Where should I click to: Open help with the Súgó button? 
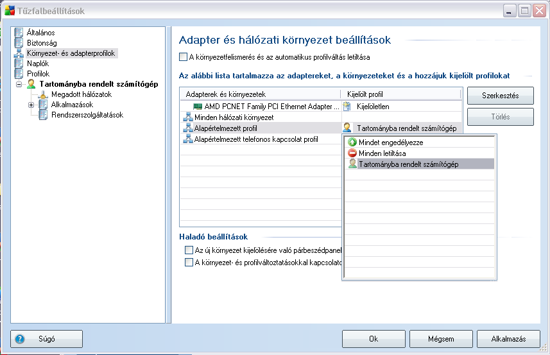[47, 339]
